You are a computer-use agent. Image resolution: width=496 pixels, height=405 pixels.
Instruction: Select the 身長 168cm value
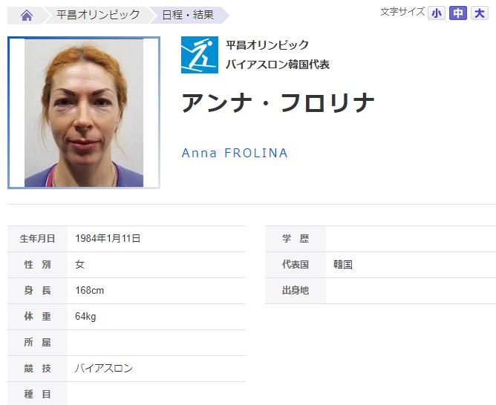[x=90, y=290]
